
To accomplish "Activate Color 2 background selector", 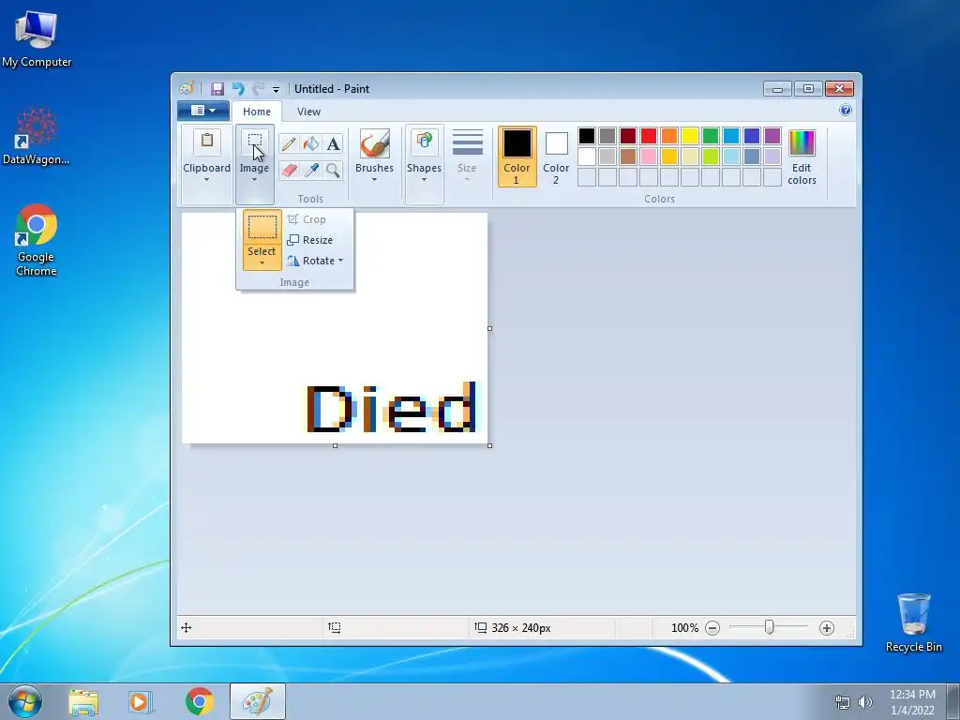I will click(x=556, y=157).
